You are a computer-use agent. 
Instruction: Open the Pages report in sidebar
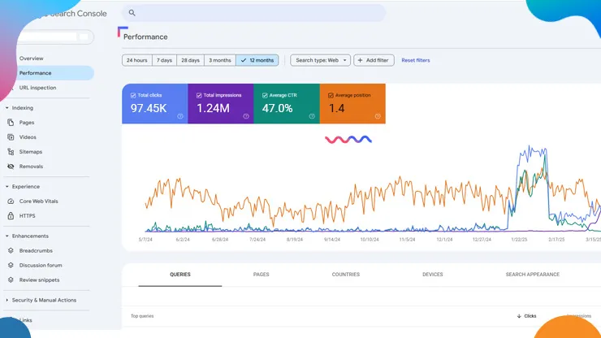[27, 123]
